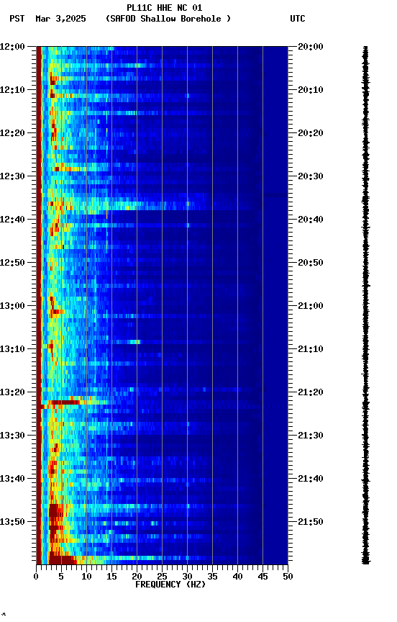Click the 20:20 UTC time label
The width and height of the screenshot is (397, 622).
tap(311, 133)
